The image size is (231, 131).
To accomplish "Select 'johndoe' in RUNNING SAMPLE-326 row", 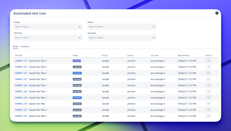I will click(x=131, y=98).
